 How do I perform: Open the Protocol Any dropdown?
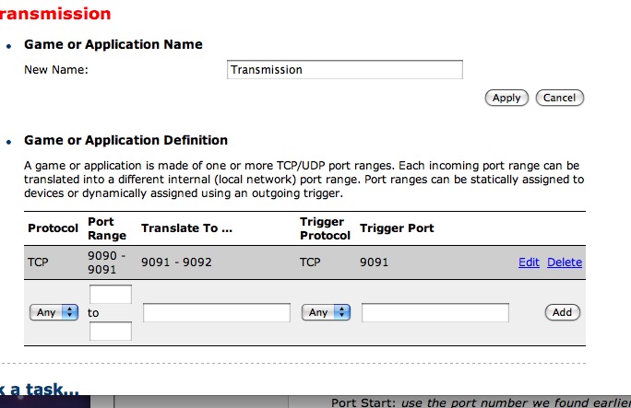(54, 312)
